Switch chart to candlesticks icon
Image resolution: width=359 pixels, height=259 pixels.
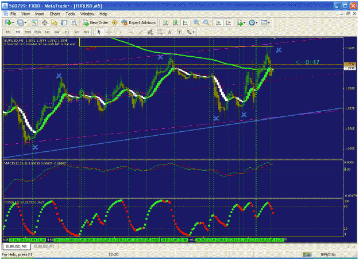pyautogui.click(x=175, y=22)
